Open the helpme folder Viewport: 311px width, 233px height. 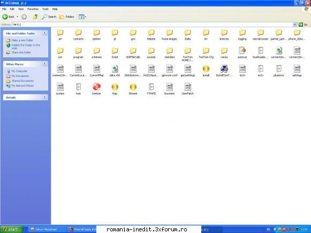pos(151,35)
